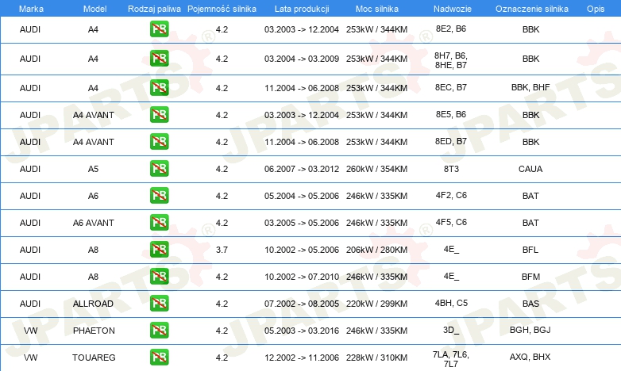Screen dimensions: 621x371
Task: Click the Pojemność silnika column header
Action: [x=222, y=9]
